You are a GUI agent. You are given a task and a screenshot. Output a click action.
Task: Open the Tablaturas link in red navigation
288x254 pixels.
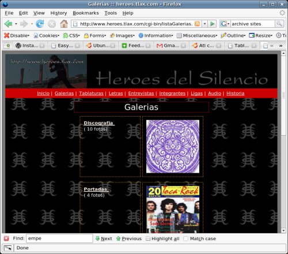point(91,94)
